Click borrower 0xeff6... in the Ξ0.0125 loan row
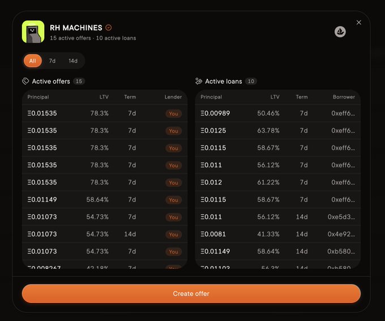The width and height of the screenshot is (385, 321). pos(343,130)
